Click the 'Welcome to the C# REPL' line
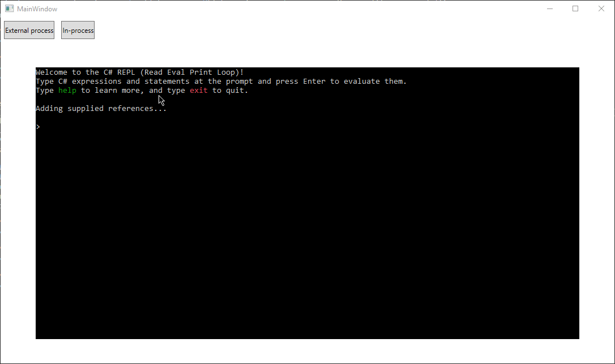 140,72
